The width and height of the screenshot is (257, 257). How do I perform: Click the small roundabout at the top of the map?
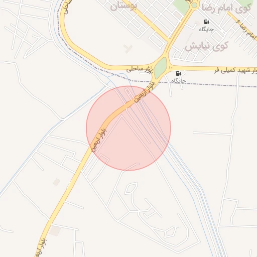[x=194, y=5]
